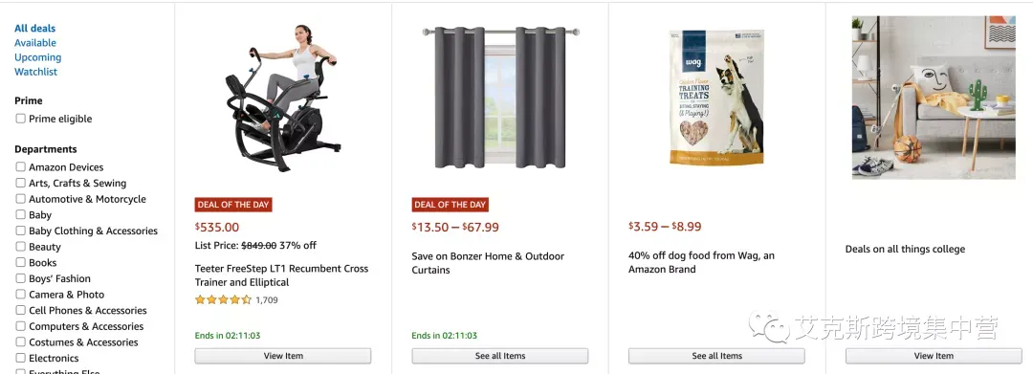Open the 1,709 reviews count link
This screenshot has height=374, width=1033.
pos(267,300)
